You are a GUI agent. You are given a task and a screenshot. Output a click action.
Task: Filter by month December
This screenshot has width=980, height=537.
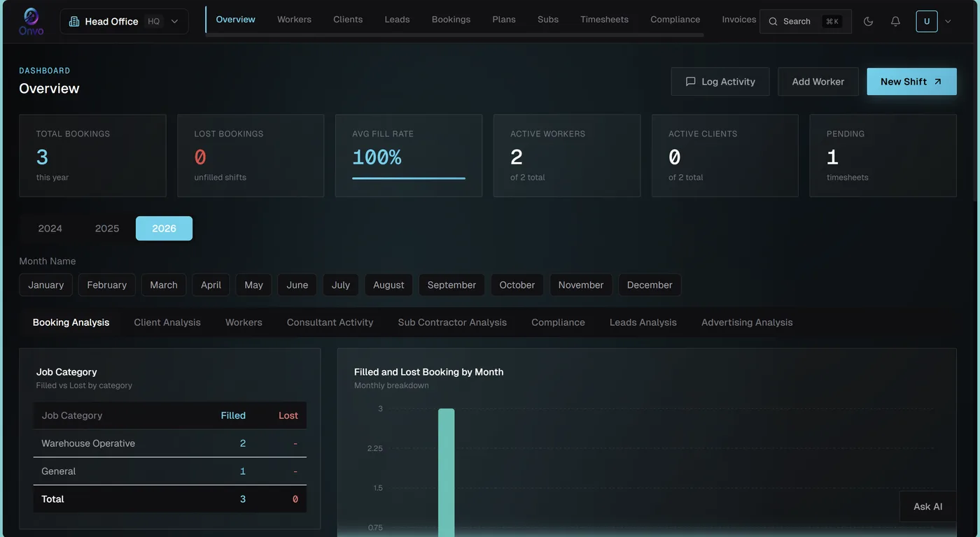pos(650,285)
